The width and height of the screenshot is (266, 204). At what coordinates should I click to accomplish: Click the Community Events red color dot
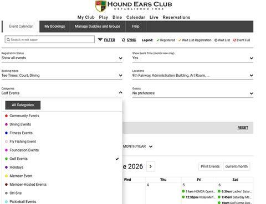(x=6, y=116)
